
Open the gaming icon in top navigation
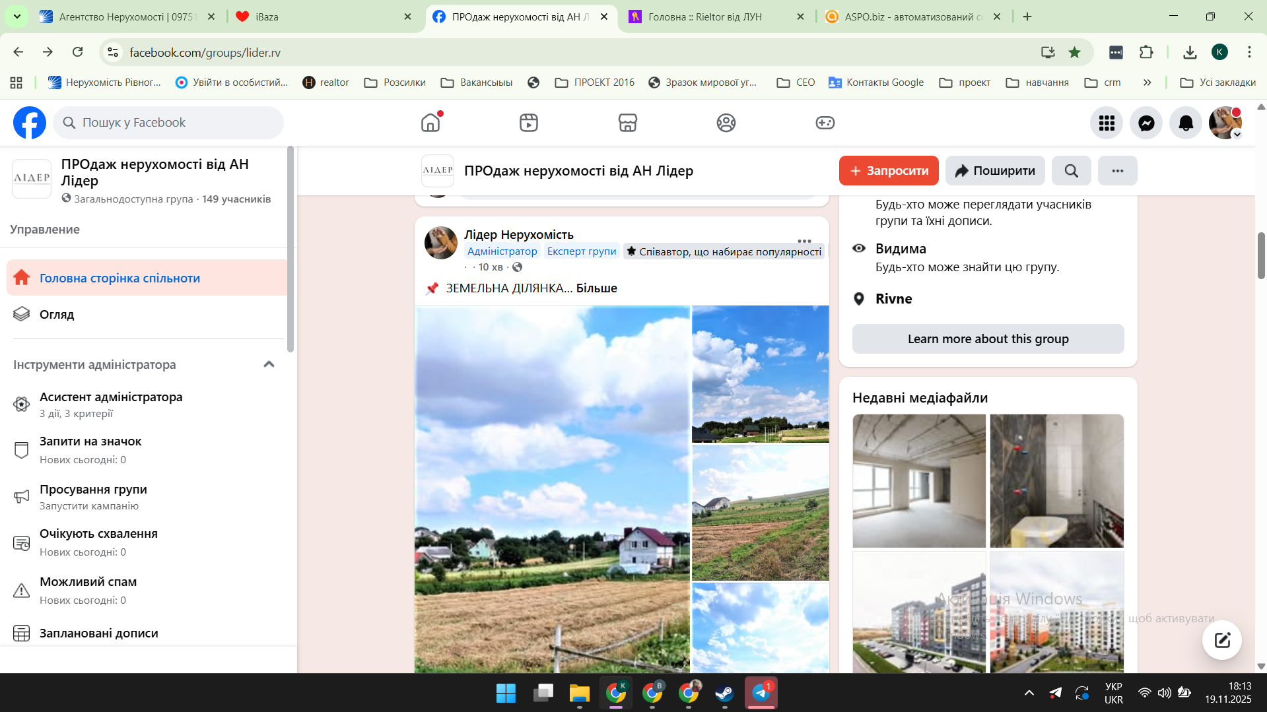pyautogui.click(x=825, y=123)
